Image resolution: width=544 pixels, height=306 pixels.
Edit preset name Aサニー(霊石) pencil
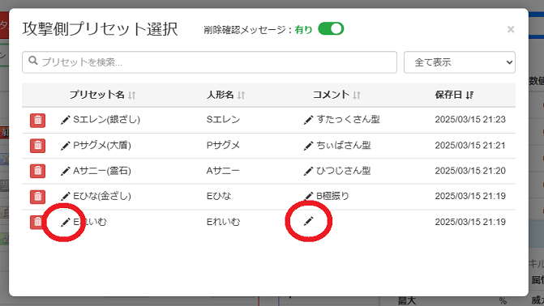65,171
